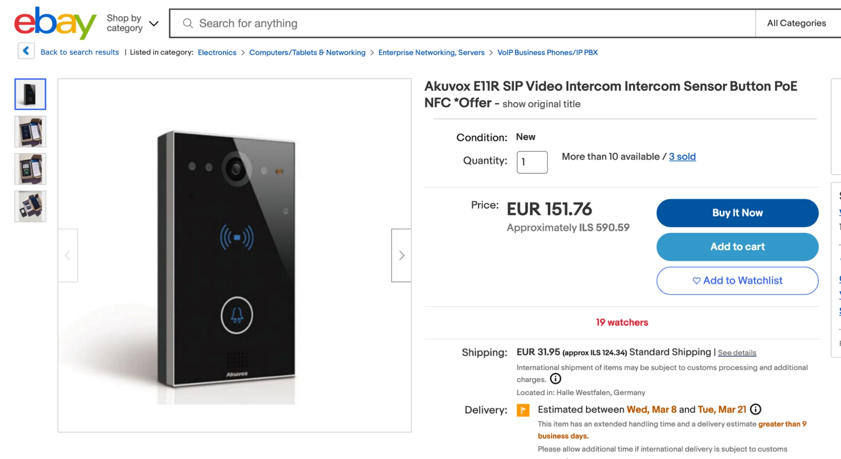Image resolution: width=841 pixels, height=459 pixels.
Task: Show original title of the listing
Action: [541, 104]
